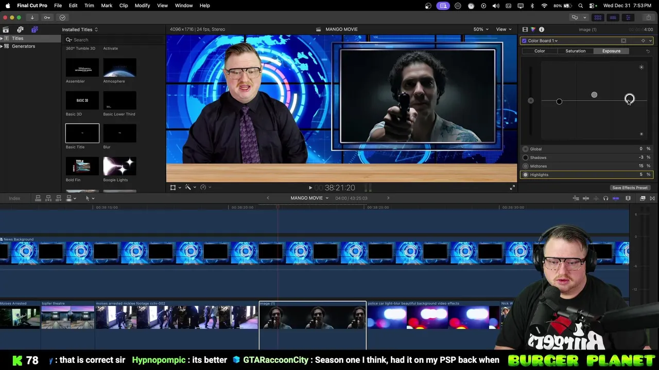Toggle the browser panel visibility
Image resolution: width=659 pixels, height=370 pixels.
[598, 17]
